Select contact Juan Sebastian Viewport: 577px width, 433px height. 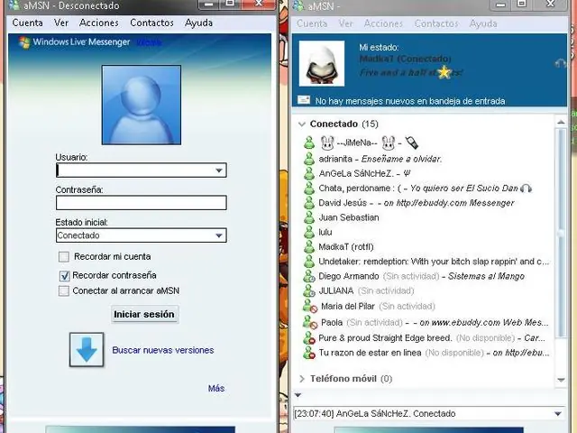tap(349, 217)
